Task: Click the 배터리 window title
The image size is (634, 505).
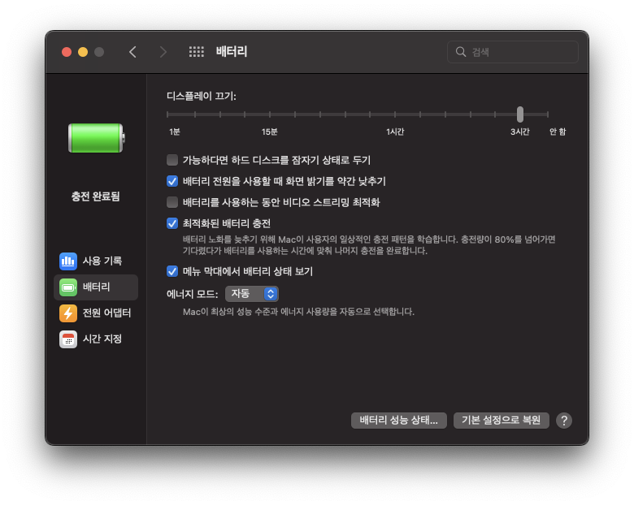Action: 232,52
